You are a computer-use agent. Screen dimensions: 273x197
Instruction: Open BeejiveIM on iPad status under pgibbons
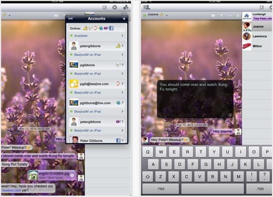[96, 73]
